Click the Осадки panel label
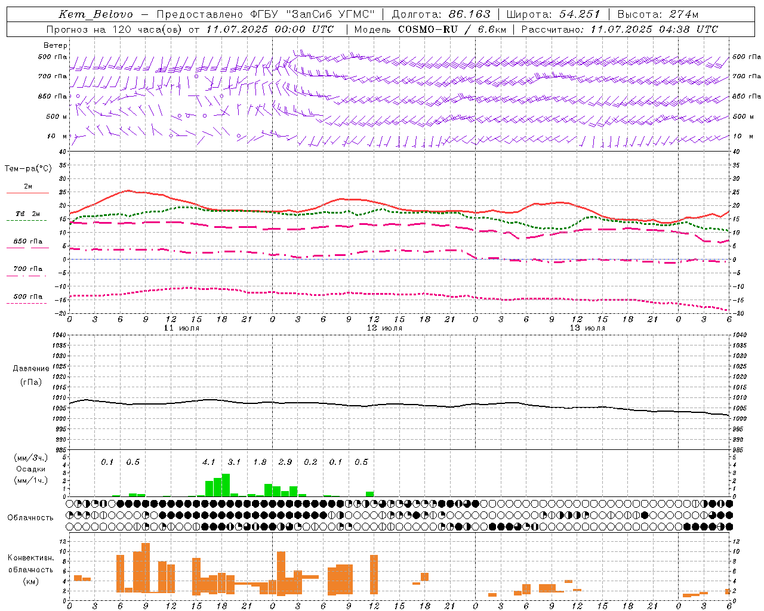 tap(30, 469)
